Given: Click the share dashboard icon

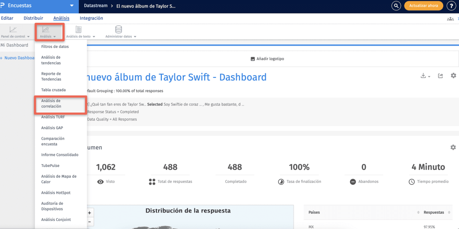Looking at the screenshot, I should (441, 76).
